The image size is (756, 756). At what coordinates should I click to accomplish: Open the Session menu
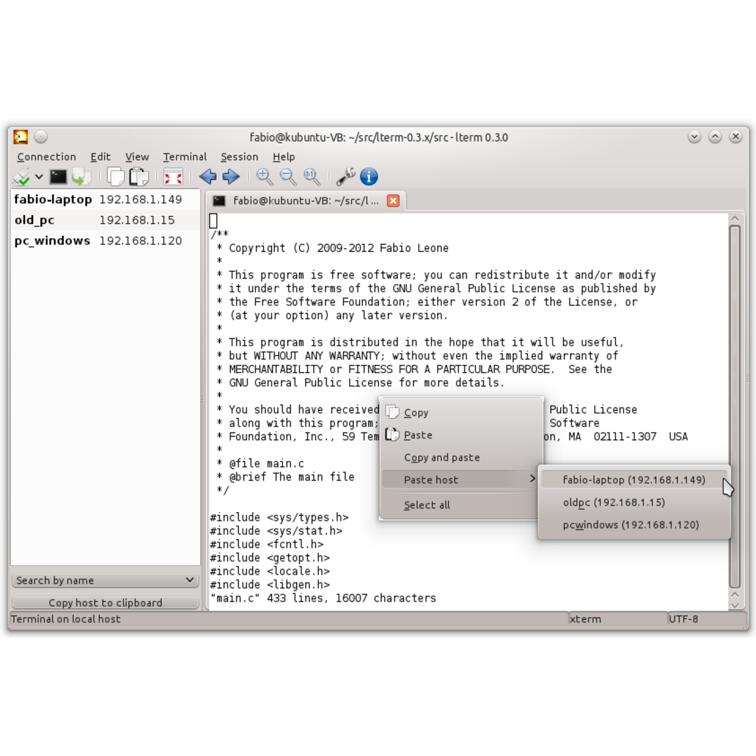239,157
